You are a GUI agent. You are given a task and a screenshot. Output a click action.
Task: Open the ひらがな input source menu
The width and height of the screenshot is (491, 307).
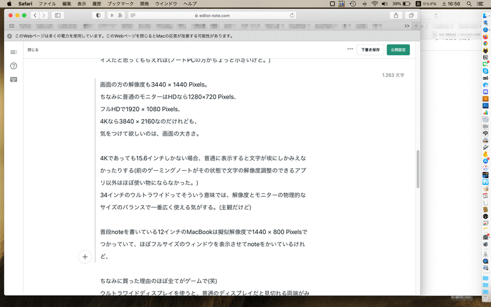pyautogui.click(x=426, y=4)
